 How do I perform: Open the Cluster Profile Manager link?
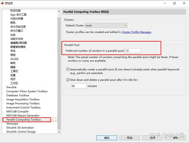[x=136, y=32]
